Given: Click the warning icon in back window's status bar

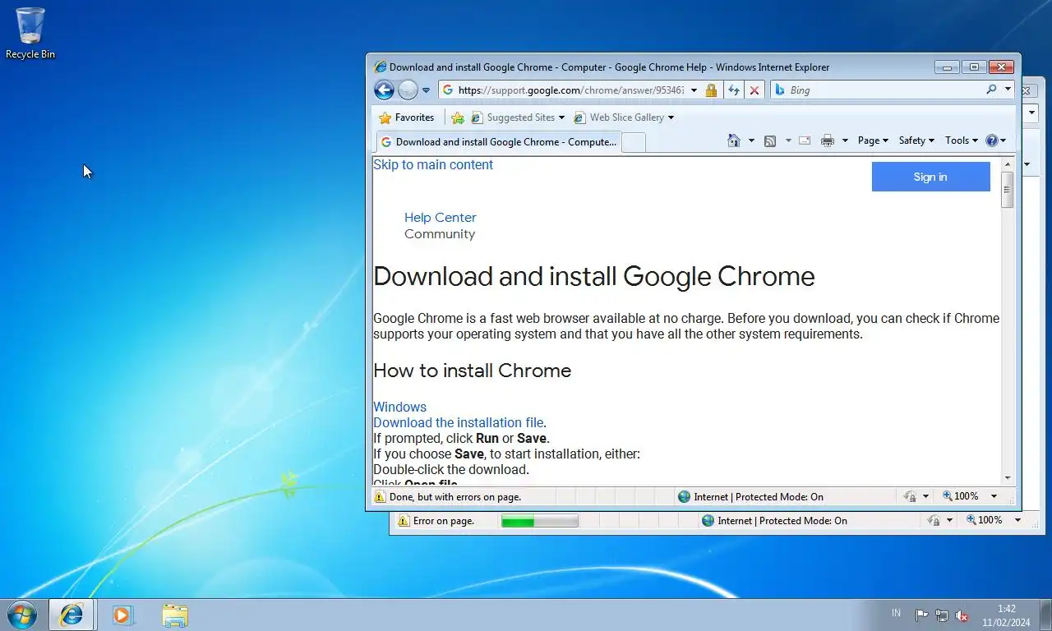Looking at the screenshot, I should (x=403, y=520).
